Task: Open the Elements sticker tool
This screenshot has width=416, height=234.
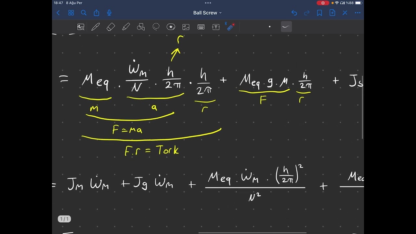Action: coord(171,27)
